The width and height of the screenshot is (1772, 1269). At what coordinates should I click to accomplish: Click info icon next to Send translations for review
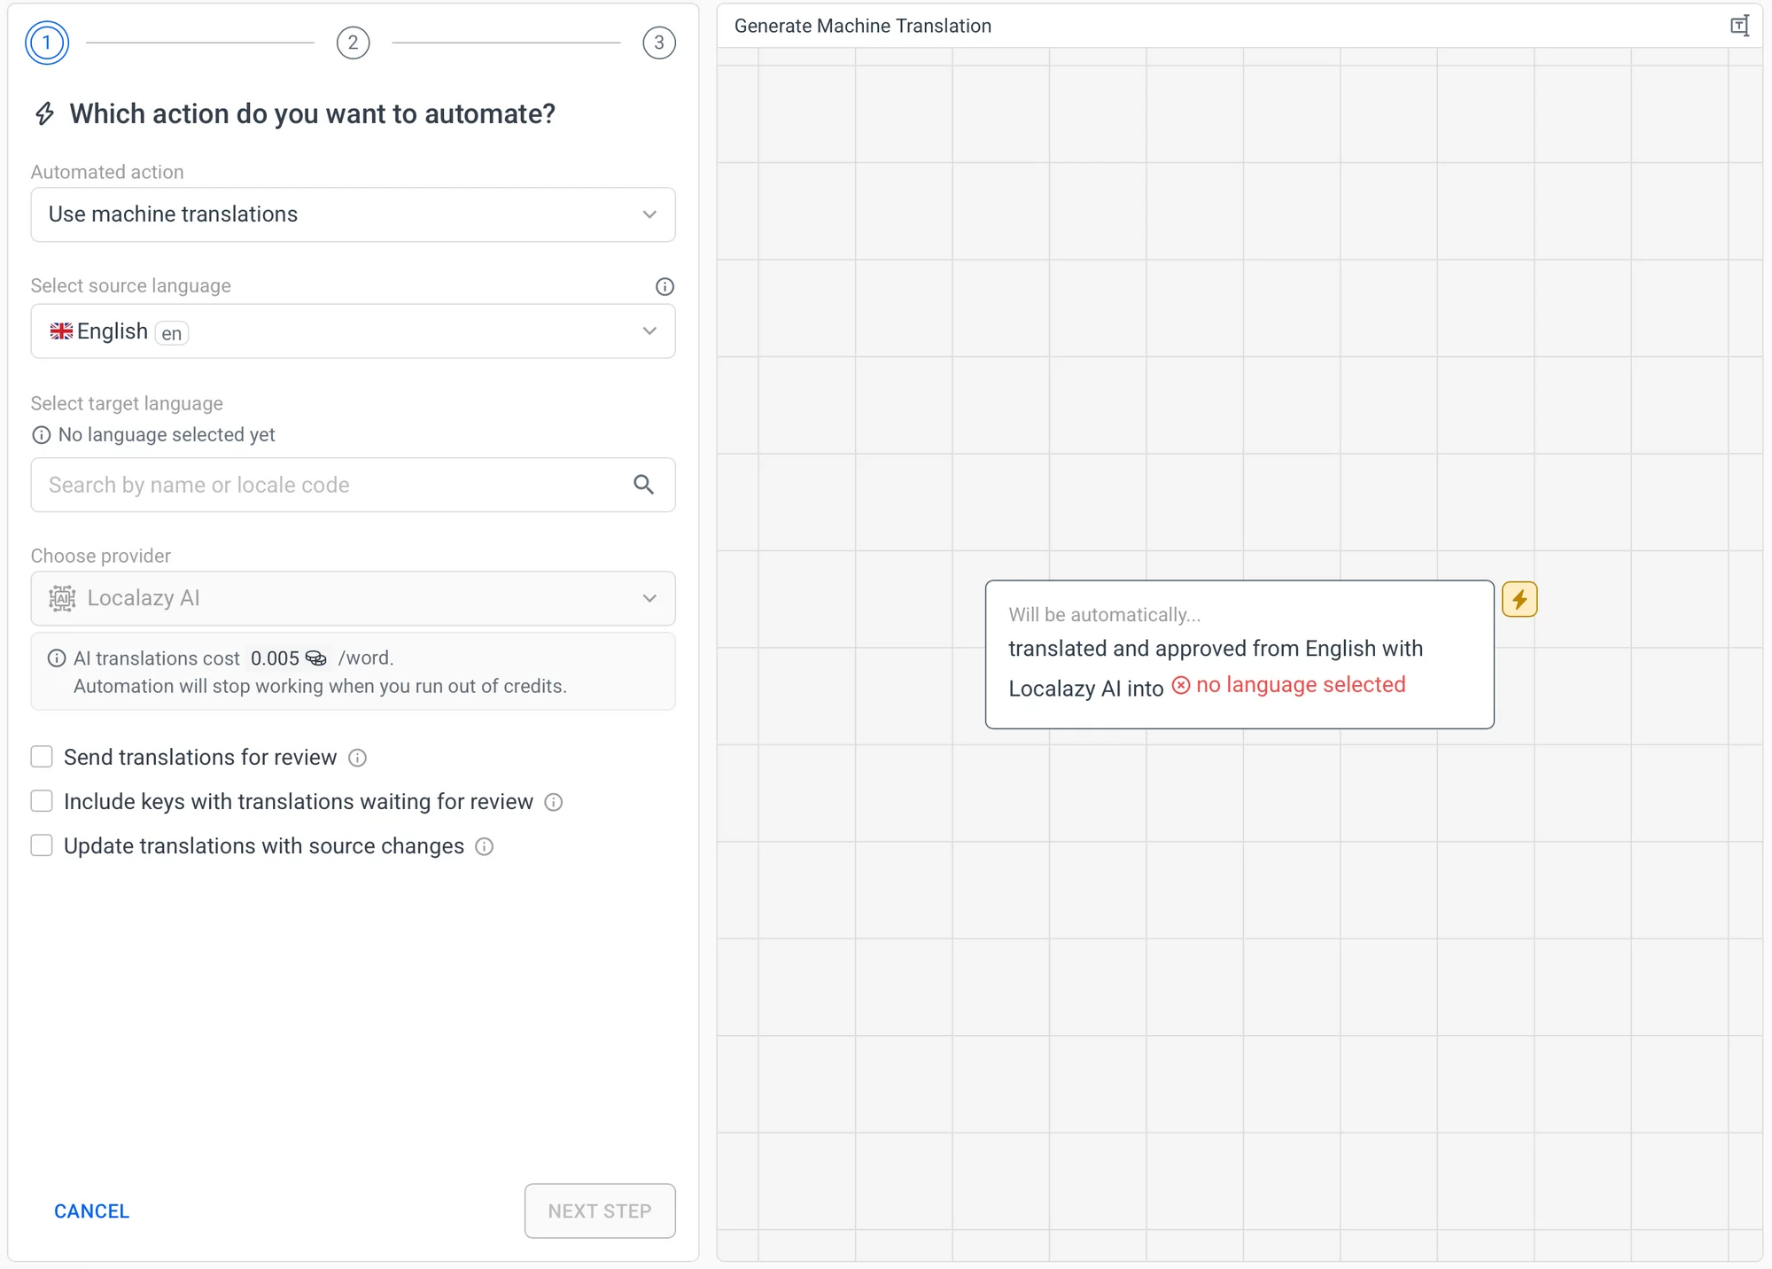(357, 758)
